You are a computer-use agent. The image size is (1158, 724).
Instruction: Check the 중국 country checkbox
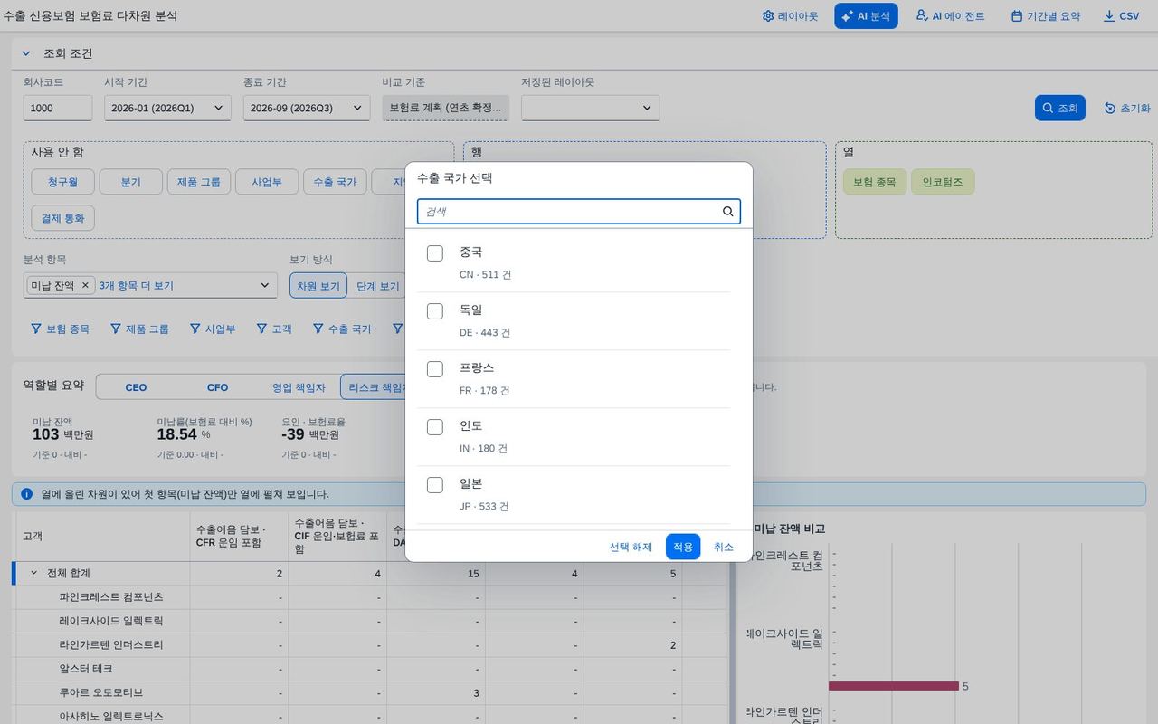point(435,253)
